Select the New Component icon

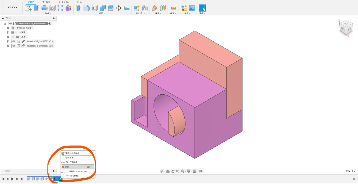137,8
